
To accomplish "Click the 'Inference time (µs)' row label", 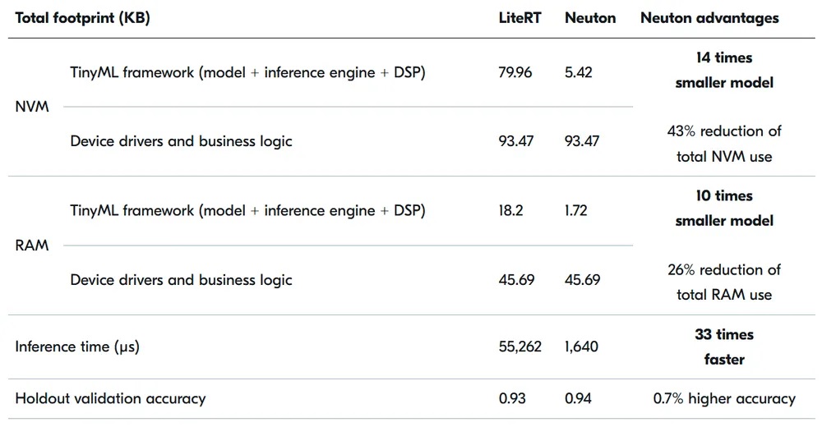I will (77, 347).
